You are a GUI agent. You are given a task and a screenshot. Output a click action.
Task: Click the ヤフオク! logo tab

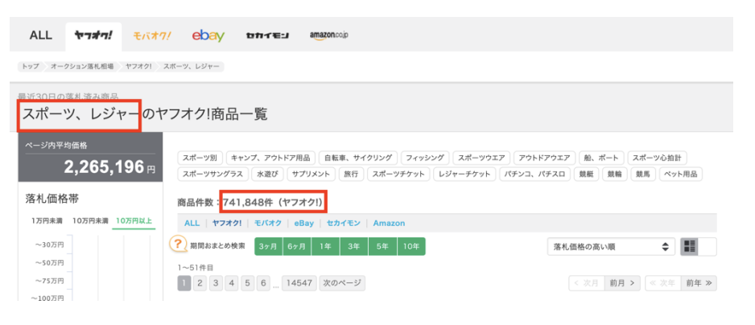click(x=93, y=35)
